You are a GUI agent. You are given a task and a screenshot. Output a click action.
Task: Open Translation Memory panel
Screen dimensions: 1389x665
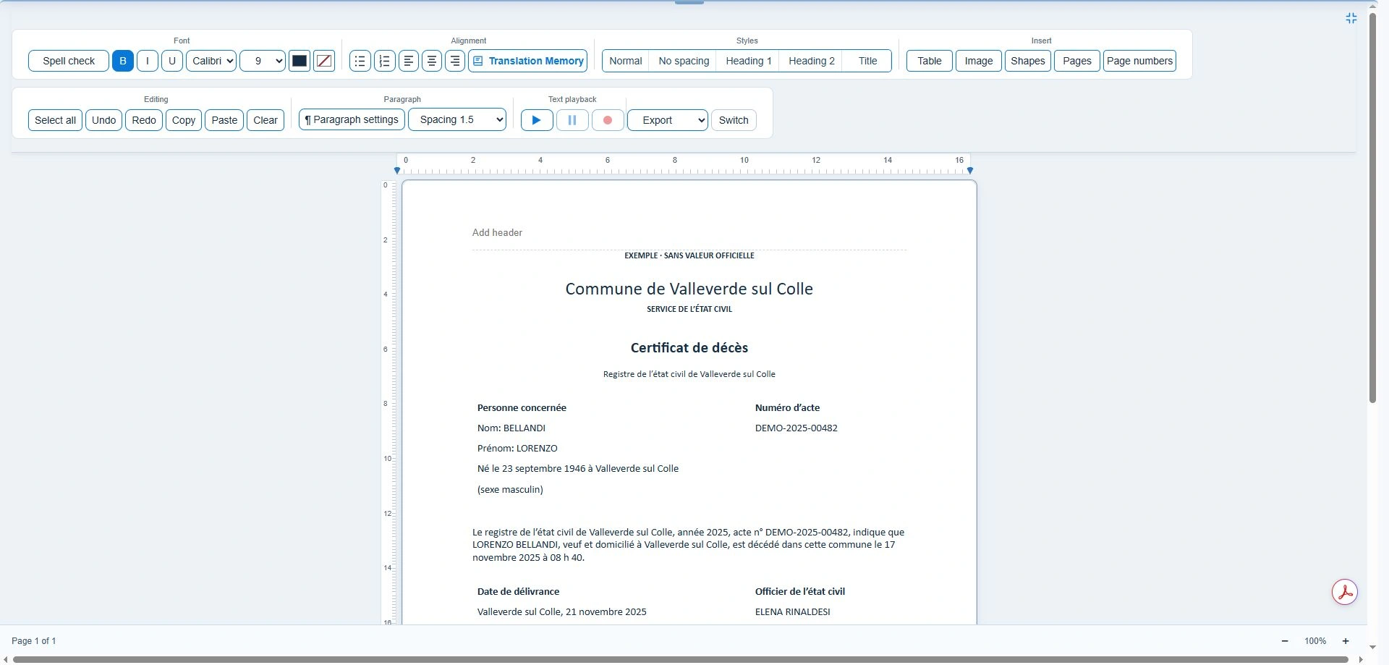[x=528, y=61]
